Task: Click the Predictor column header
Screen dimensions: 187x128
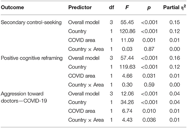Action: pos(80,7)
